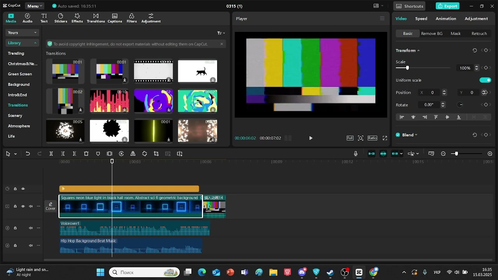Click the freeze frame icon in timeline toolbar
The image size is (498, 280).
(x=110, y=154)
